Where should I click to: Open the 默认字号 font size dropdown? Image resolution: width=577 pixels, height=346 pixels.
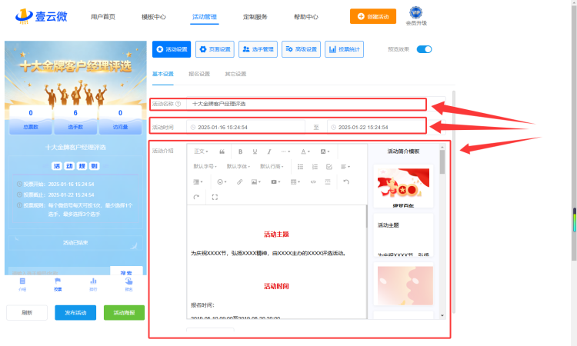click(205, 167)
